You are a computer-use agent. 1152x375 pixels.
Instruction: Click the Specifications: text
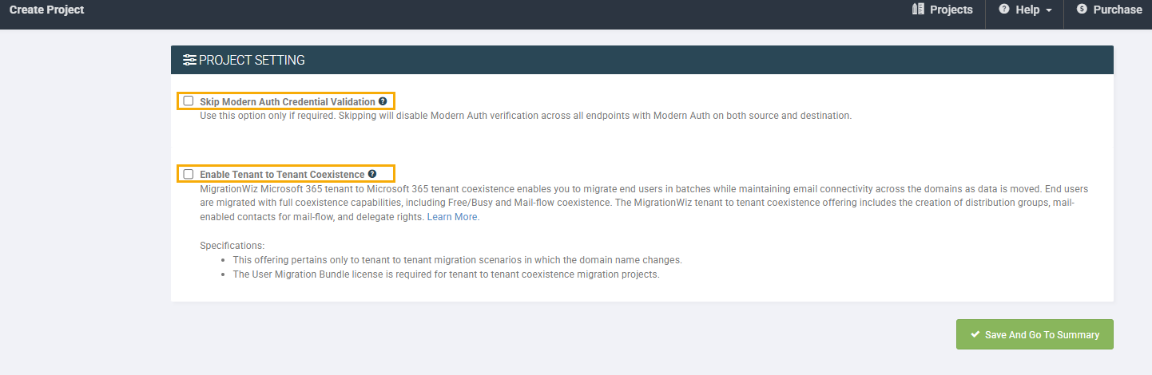(232, 246)
